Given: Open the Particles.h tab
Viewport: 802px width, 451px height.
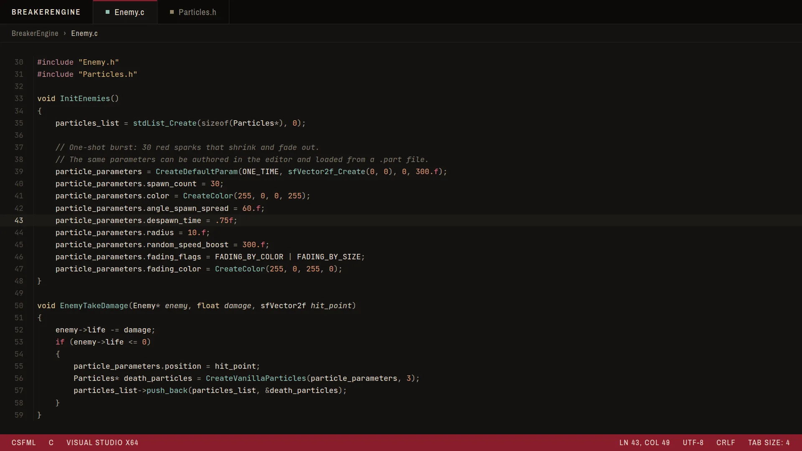Looking at the screenshot, I should click(193, 12).
